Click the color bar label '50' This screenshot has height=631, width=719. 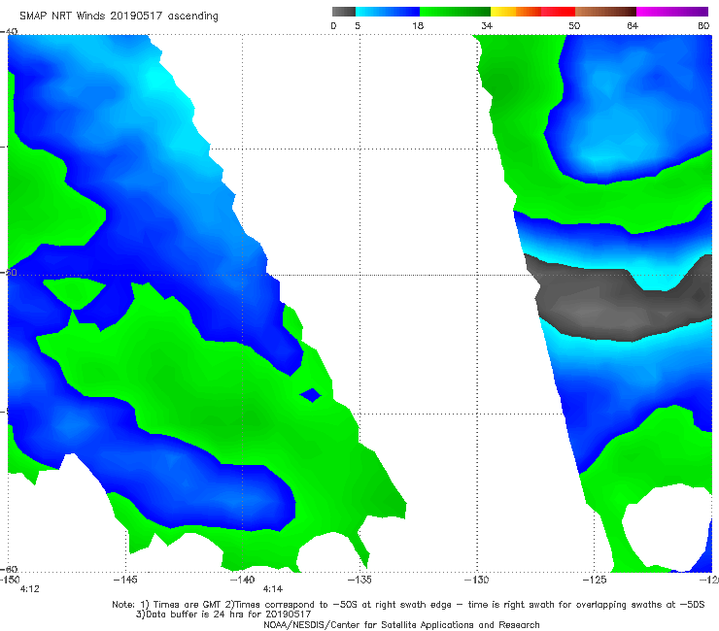click(574, 26)
